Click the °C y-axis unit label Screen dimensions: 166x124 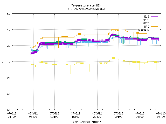[x=3, y=62]
